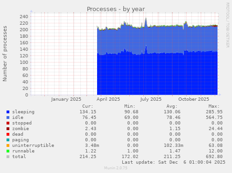Click the 'Number of processes' axis label
This screenshot has height=173, width=232.
5,54
